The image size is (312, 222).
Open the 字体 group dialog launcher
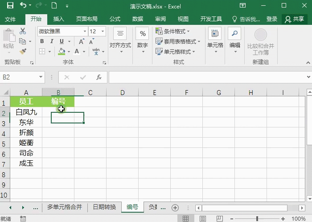pos(104,63)
